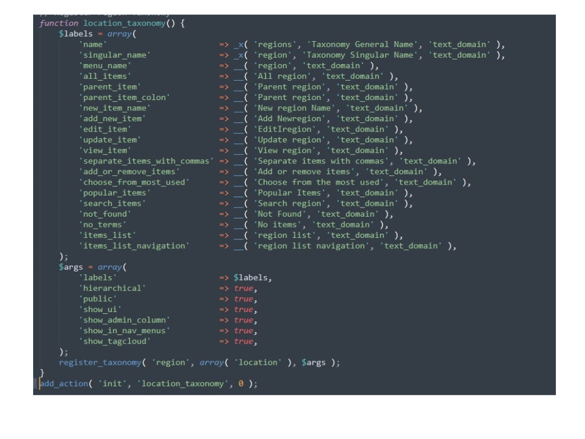Click the 'show_admin_column' key
This screenshot has width=585, height=439.
click(x=124, y=320)
